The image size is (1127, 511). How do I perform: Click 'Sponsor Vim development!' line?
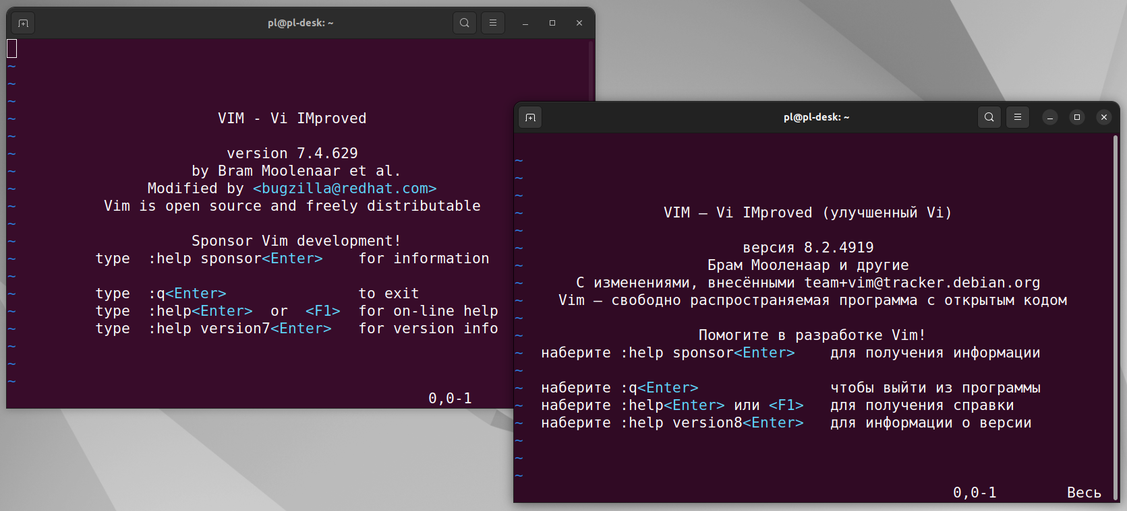[296, 241]
